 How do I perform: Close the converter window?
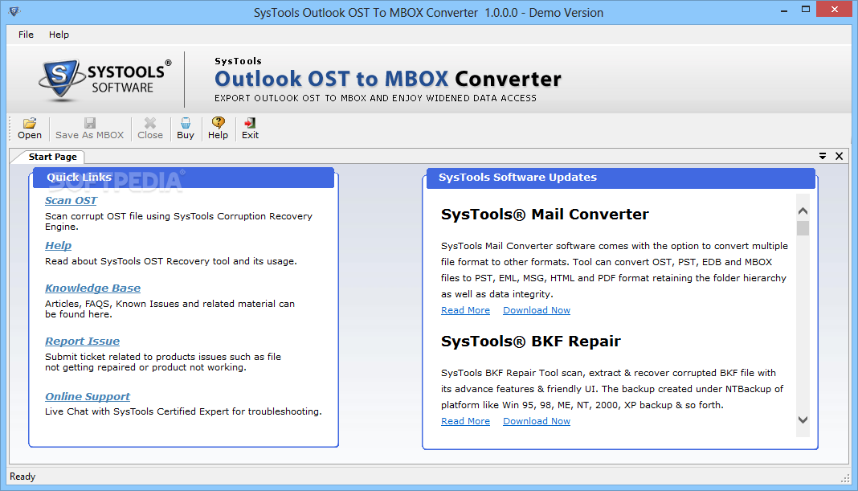pyautogui.click(x=835, y=10)
